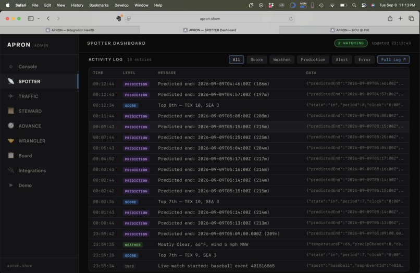Open the TRAFFIC airplane icon
420x273 pixels.
(x=11, y=96)
